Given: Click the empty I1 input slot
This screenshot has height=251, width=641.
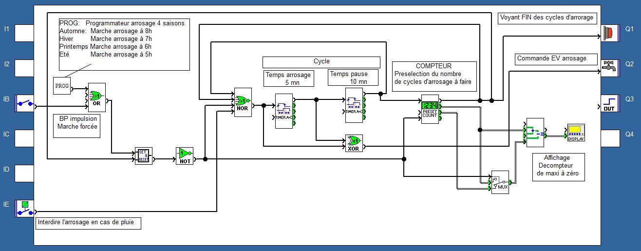Looking at the screenshot, I should point(24,33).
